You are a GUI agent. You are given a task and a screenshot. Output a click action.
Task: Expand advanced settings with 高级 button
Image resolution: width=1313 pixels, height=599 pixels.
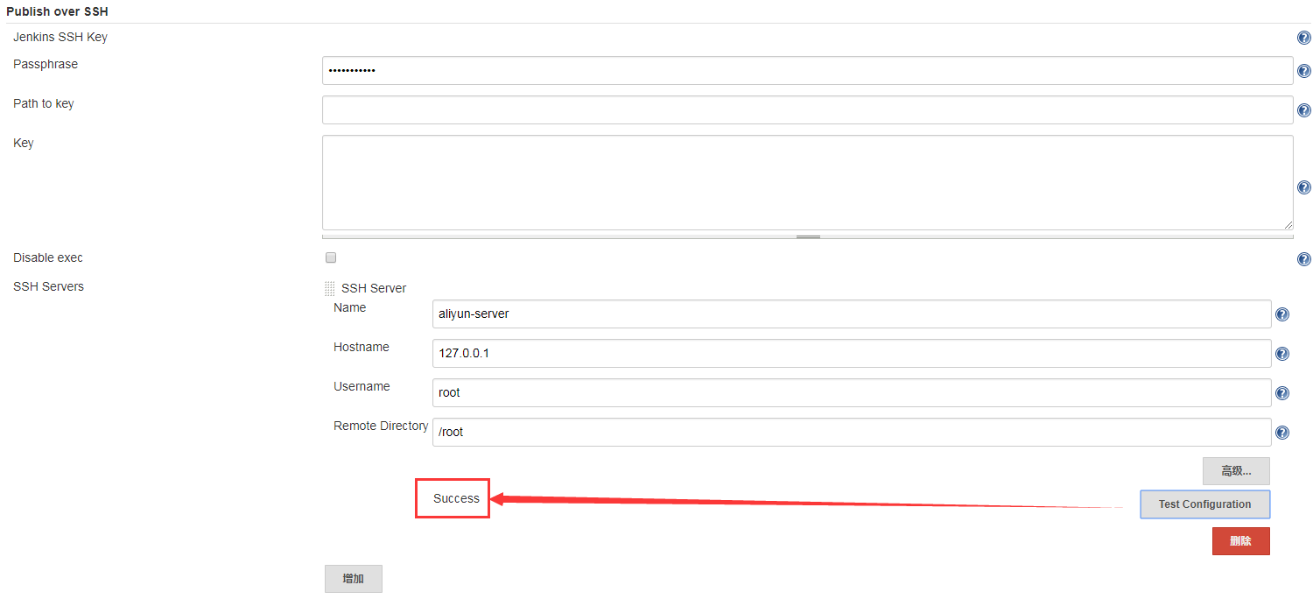1235,471
